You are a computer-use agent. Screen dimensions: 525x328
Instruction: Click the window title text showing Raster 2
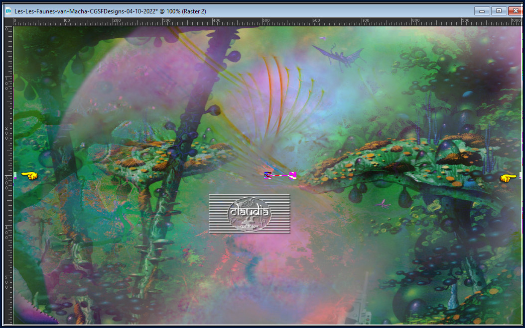(110, 11)
